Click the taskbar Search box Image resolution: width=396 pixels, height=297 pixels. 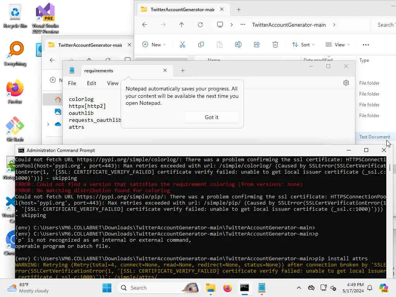(159, 288)
